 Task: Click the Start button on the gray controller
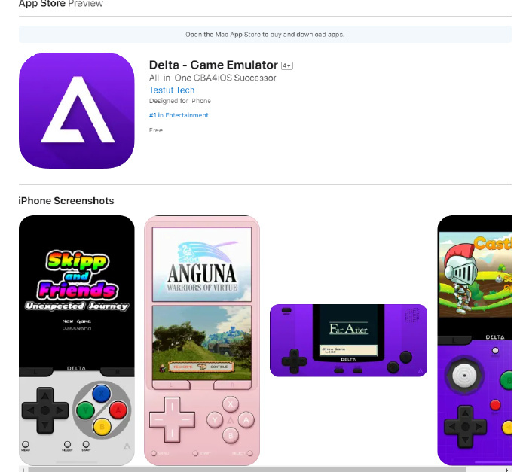(86, 446)
